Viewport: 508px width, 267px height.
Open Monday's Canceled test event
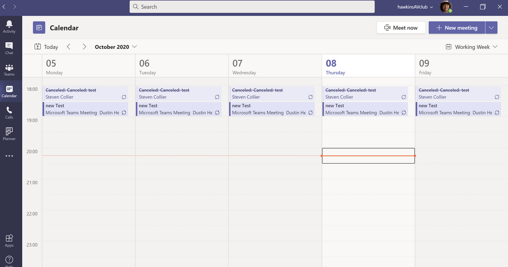86,93
